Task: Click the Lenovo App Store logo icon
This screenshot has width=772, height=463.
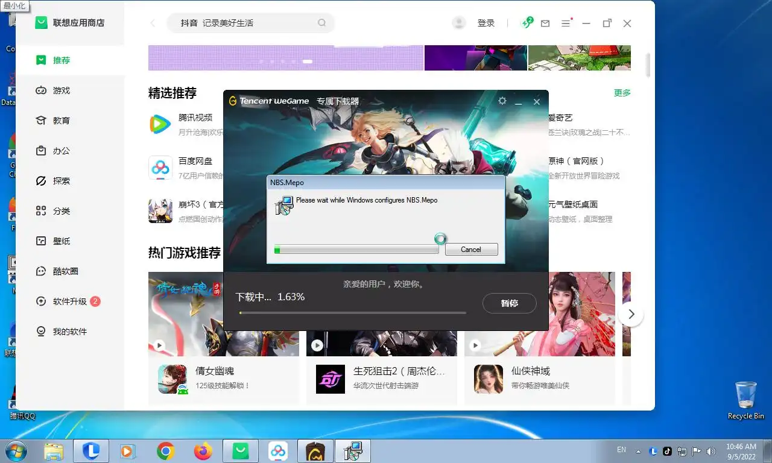Action: tap(41, 23)
